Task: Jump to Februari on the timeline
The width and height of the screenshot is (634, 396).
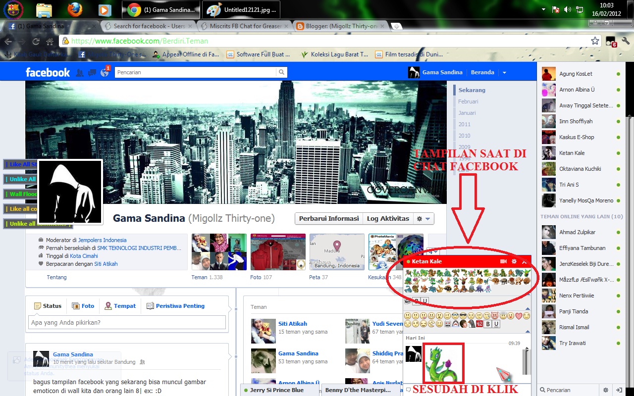Action: coord(468,101)
